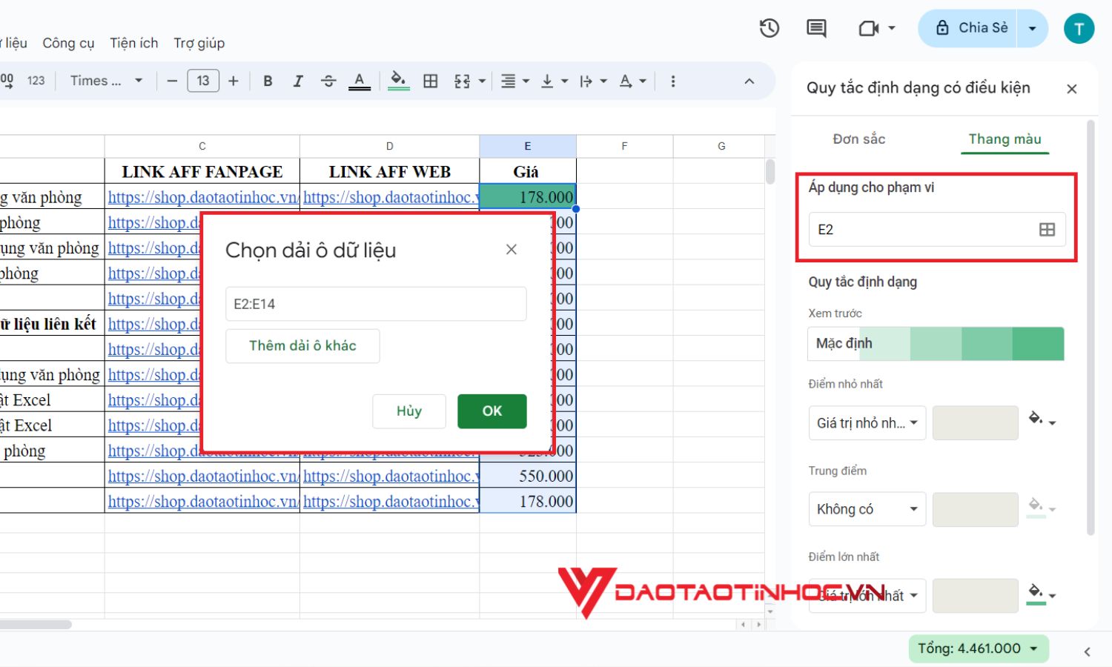The image size is (1112, 667).
Task: Apply strikethrough formatting
Action: pos(328,81)
